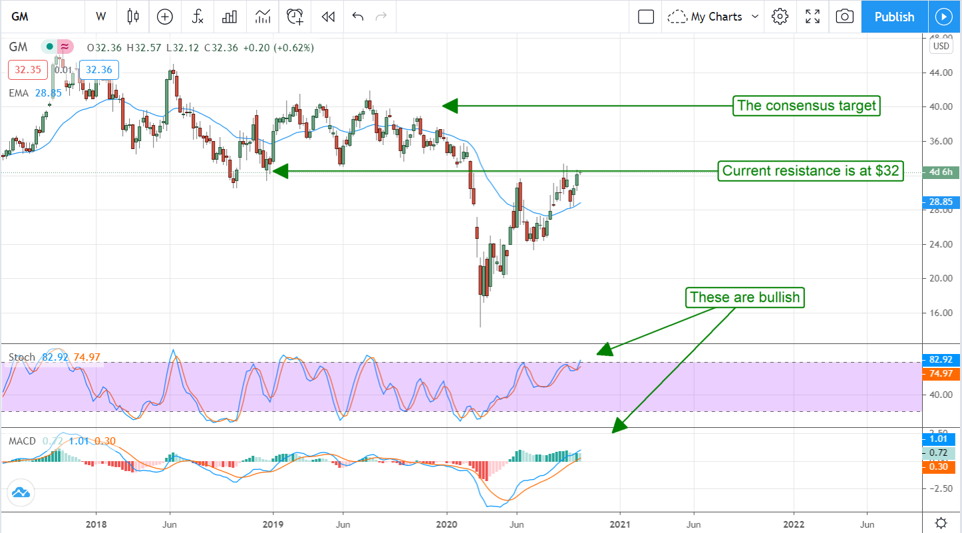Create an alert with the alarm clock icon
962x533 pixels.
pos(295,17)
